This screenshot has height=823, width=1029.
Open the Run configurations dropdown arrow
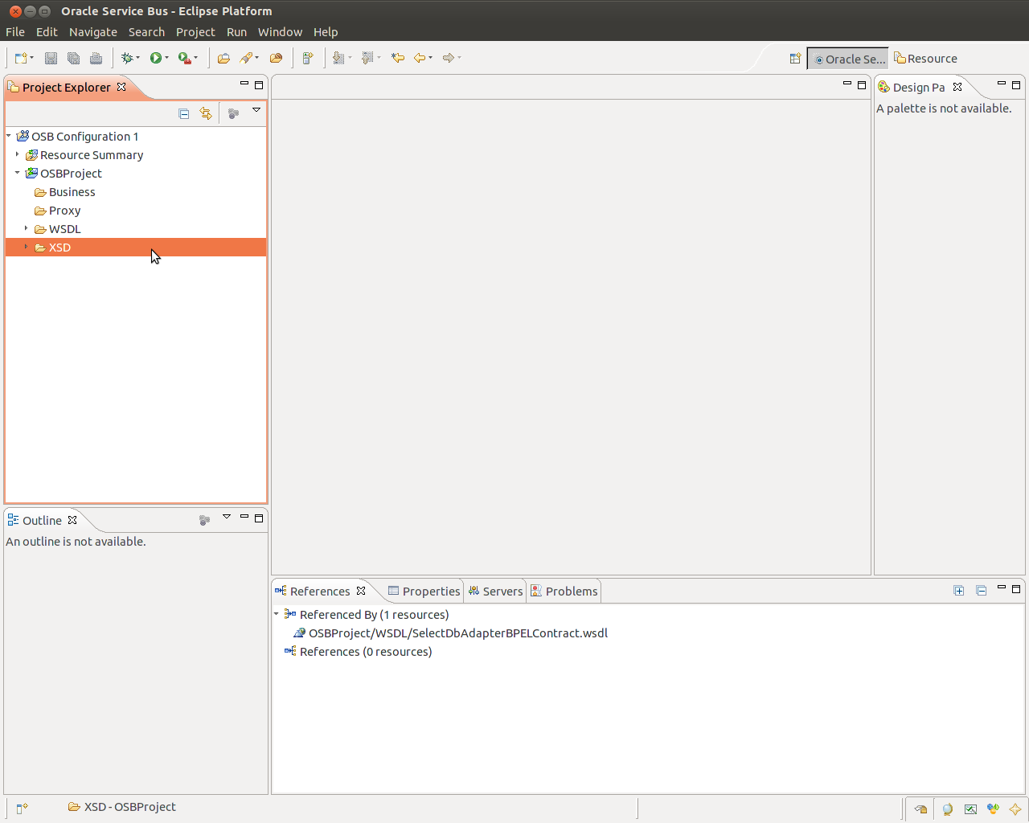coord(166,58)
